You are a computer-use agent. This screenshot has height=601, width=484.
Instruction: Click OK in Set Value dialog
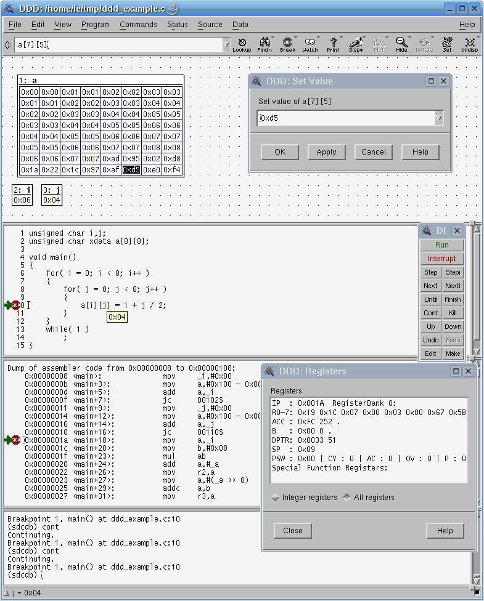280,151
